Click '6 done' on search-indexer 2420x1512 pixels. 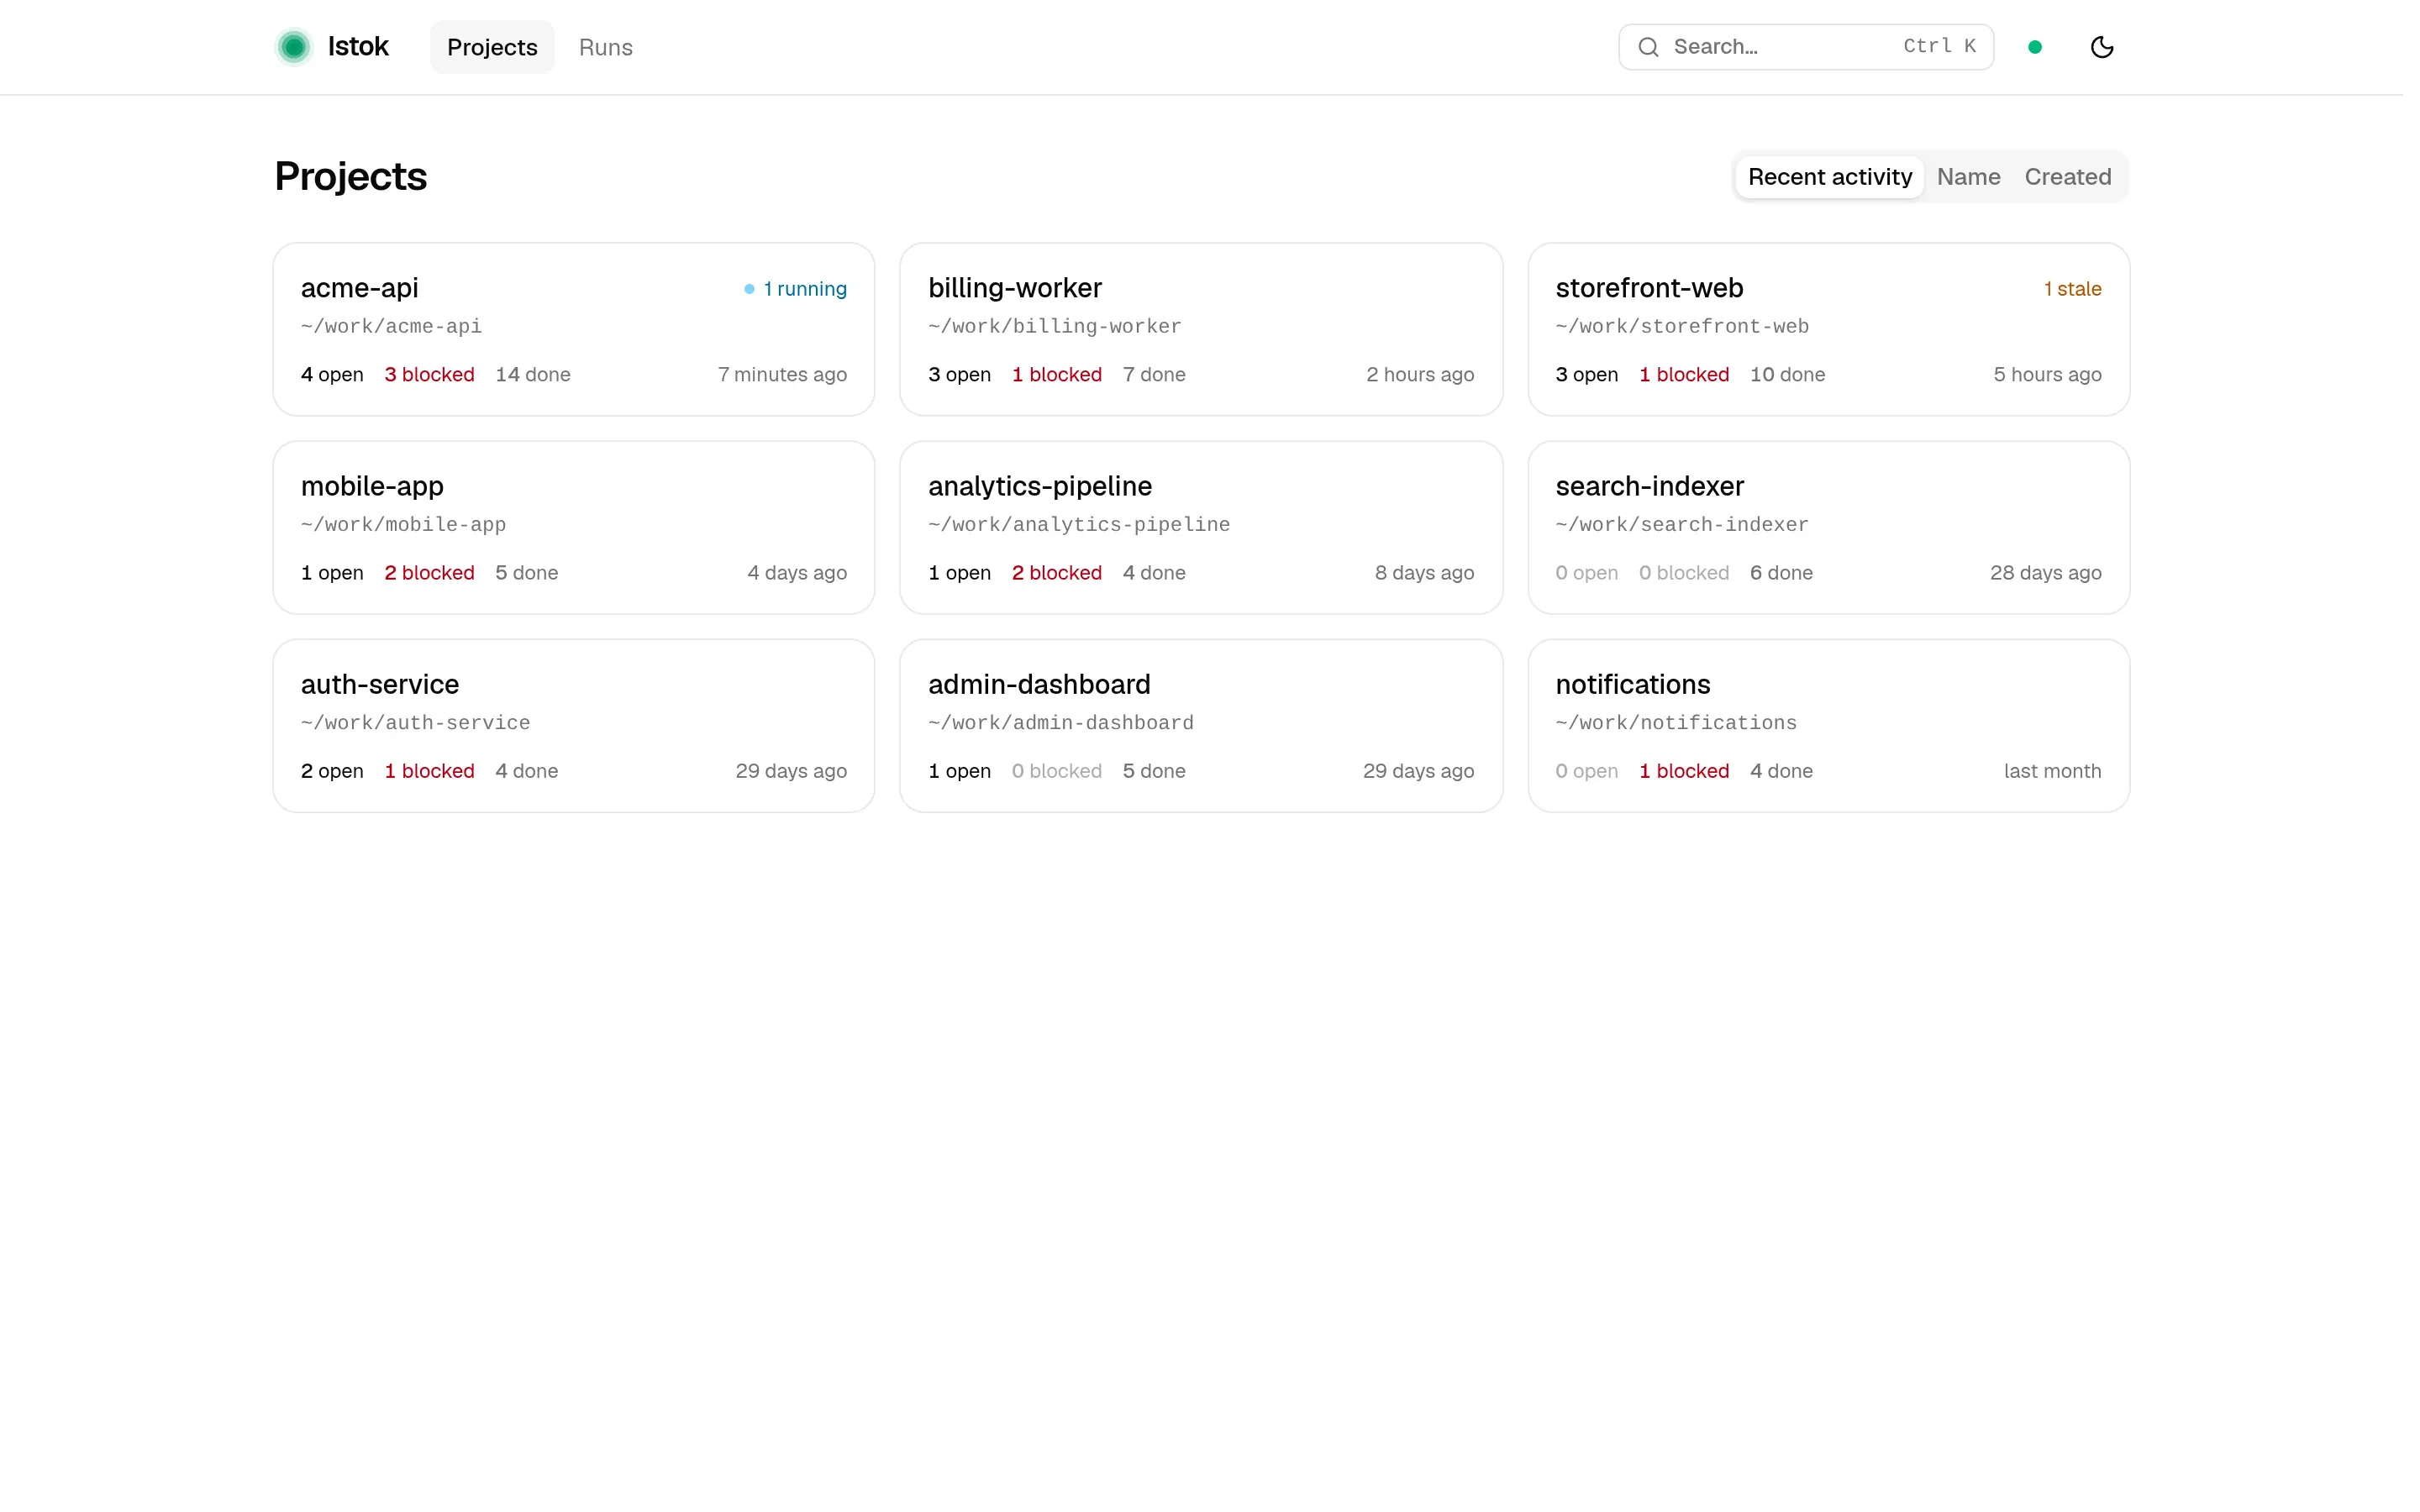point(1781,573)
